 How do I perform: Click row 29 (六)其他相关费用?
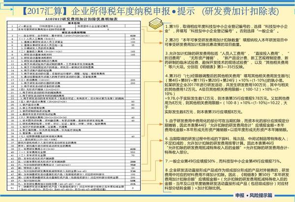74,117
